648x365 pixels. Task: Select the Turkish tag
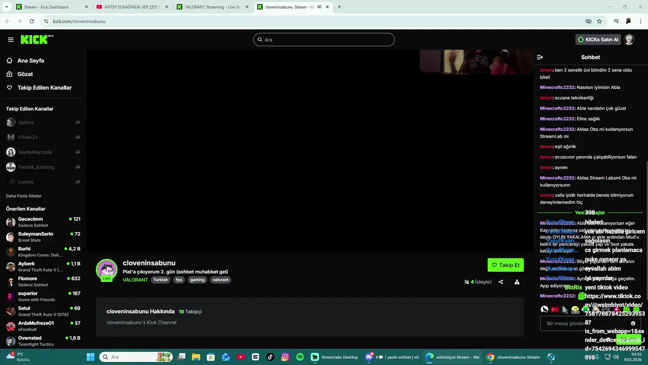tap(160, 280)
